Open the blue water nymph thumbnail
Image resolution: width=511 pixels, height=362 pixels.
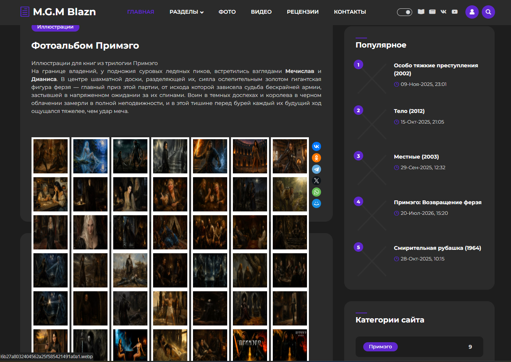pos(90,156)
